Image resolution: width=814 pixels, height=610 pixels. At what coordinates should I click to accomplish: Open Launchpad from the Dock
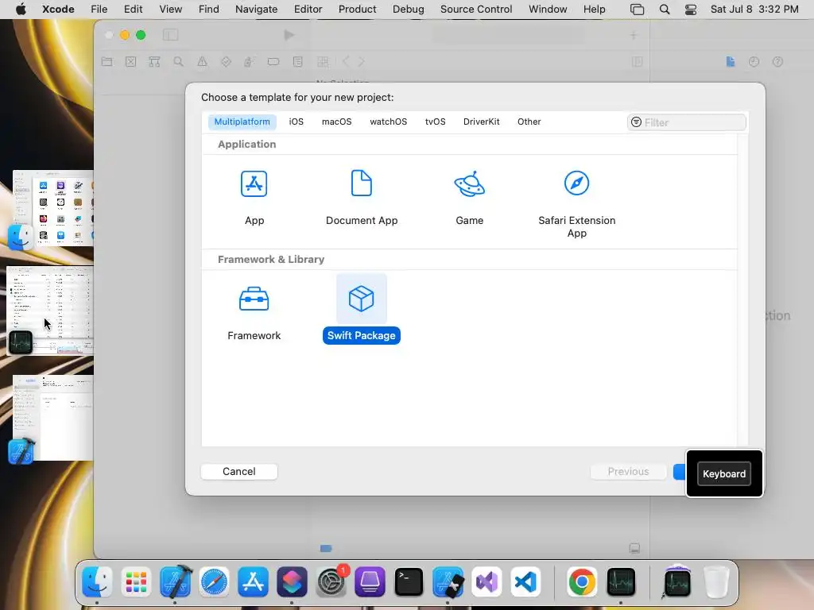pos(136,581)
